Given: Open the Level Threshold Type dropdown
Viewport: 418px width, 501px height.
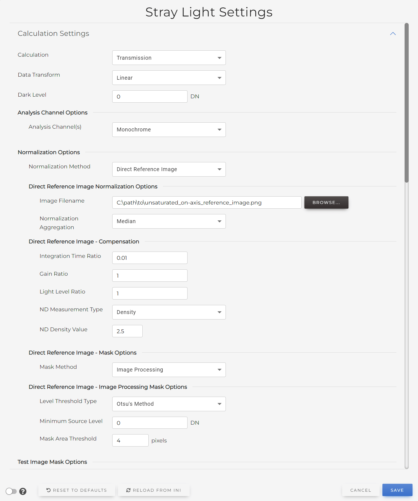Looking at the screenshot, I should tap(169, 404).
